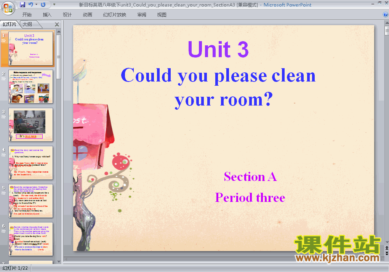Click animation star icon beside slide 4
This screenshot has width=389, height=272.
point(3,155)
